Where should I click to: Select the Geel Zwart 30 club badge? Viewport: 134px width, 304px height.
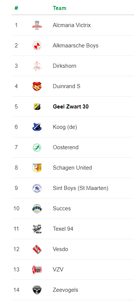37,107
